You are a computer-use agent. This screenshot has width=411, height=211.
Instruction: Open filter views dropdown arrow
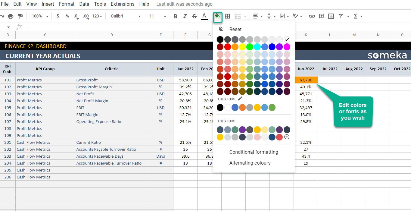348,16
